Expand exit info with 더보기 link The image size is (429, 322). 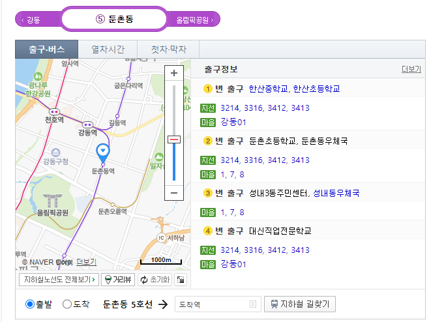click(411, 69)
